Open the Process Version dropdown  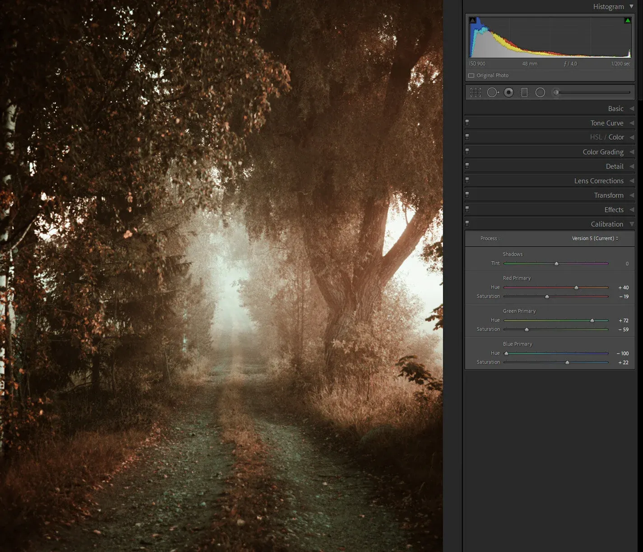[595, 238]
